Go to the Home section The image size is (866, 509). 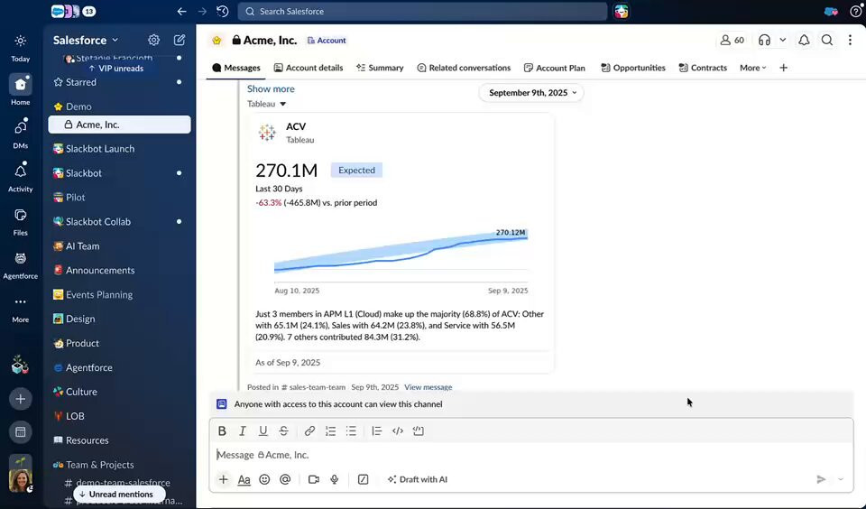click(x=21, y=90)
